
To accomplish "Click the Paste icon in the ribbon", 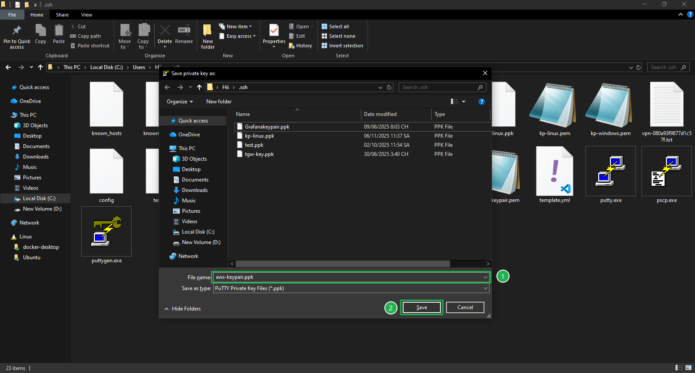I will (x=59, y=30).
